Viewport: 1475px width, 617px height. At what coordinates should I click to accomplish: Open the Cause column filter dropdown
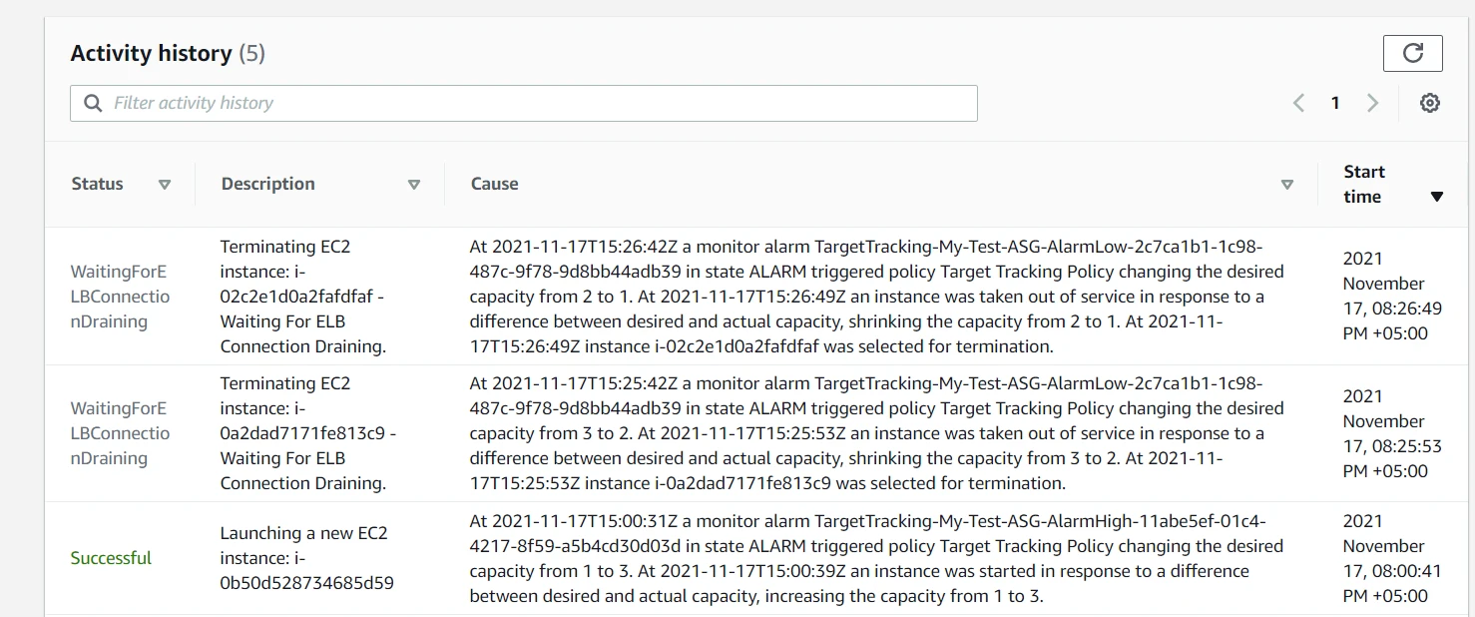click(1287, 184)
